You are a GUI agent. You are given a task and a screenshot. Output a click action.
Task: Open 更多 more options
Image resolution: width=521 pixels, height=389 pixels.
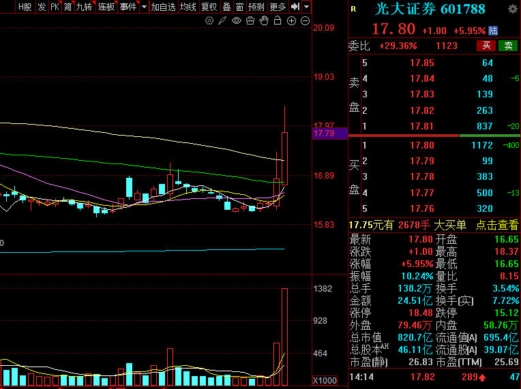278,7
